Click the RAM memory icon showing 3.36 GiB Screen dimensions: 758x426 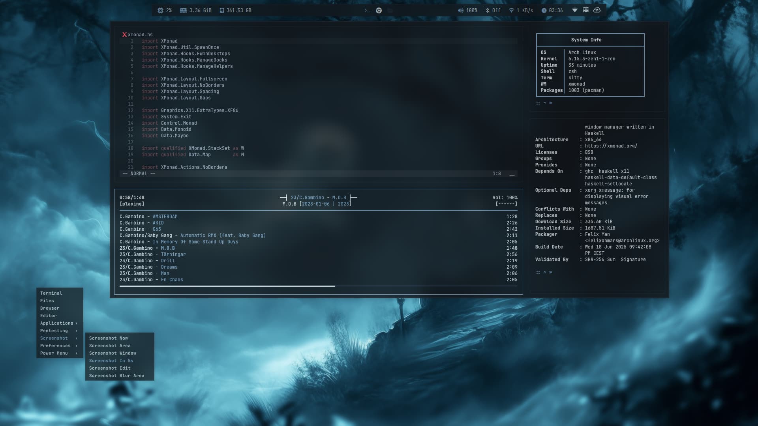coord(183,11)
